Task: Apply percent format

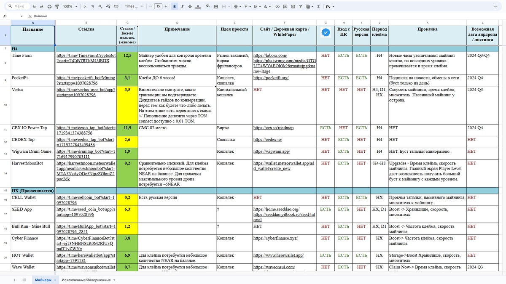Action: tap(93, 6)
